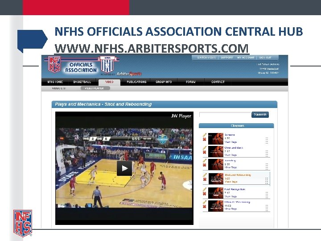Click the Over and Back chapter drag handle

(267, 153)
